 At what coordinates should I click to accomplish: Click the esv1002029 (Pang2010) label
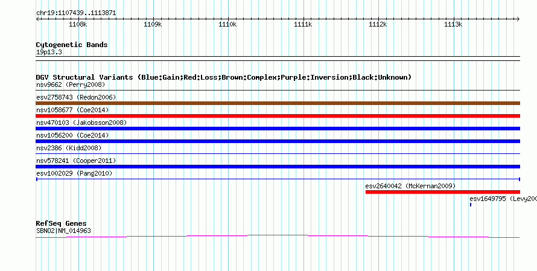click(74, 173)
